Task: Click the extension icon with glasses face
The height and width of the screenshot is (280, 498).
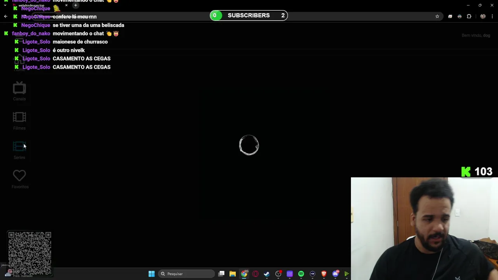Action: coord(459,16)
